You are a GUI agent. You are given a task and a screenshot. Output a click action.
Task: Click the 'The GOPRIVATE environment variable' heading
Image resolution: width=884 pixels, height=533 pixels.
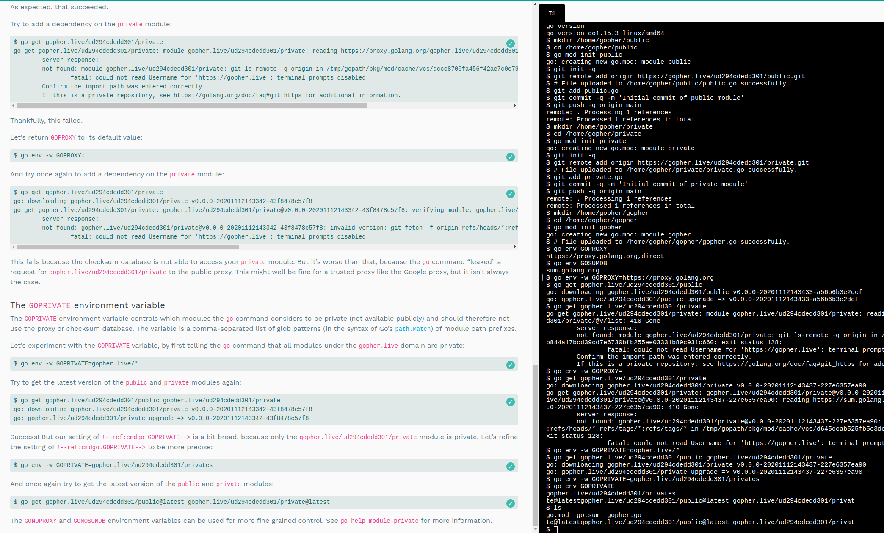88,305
